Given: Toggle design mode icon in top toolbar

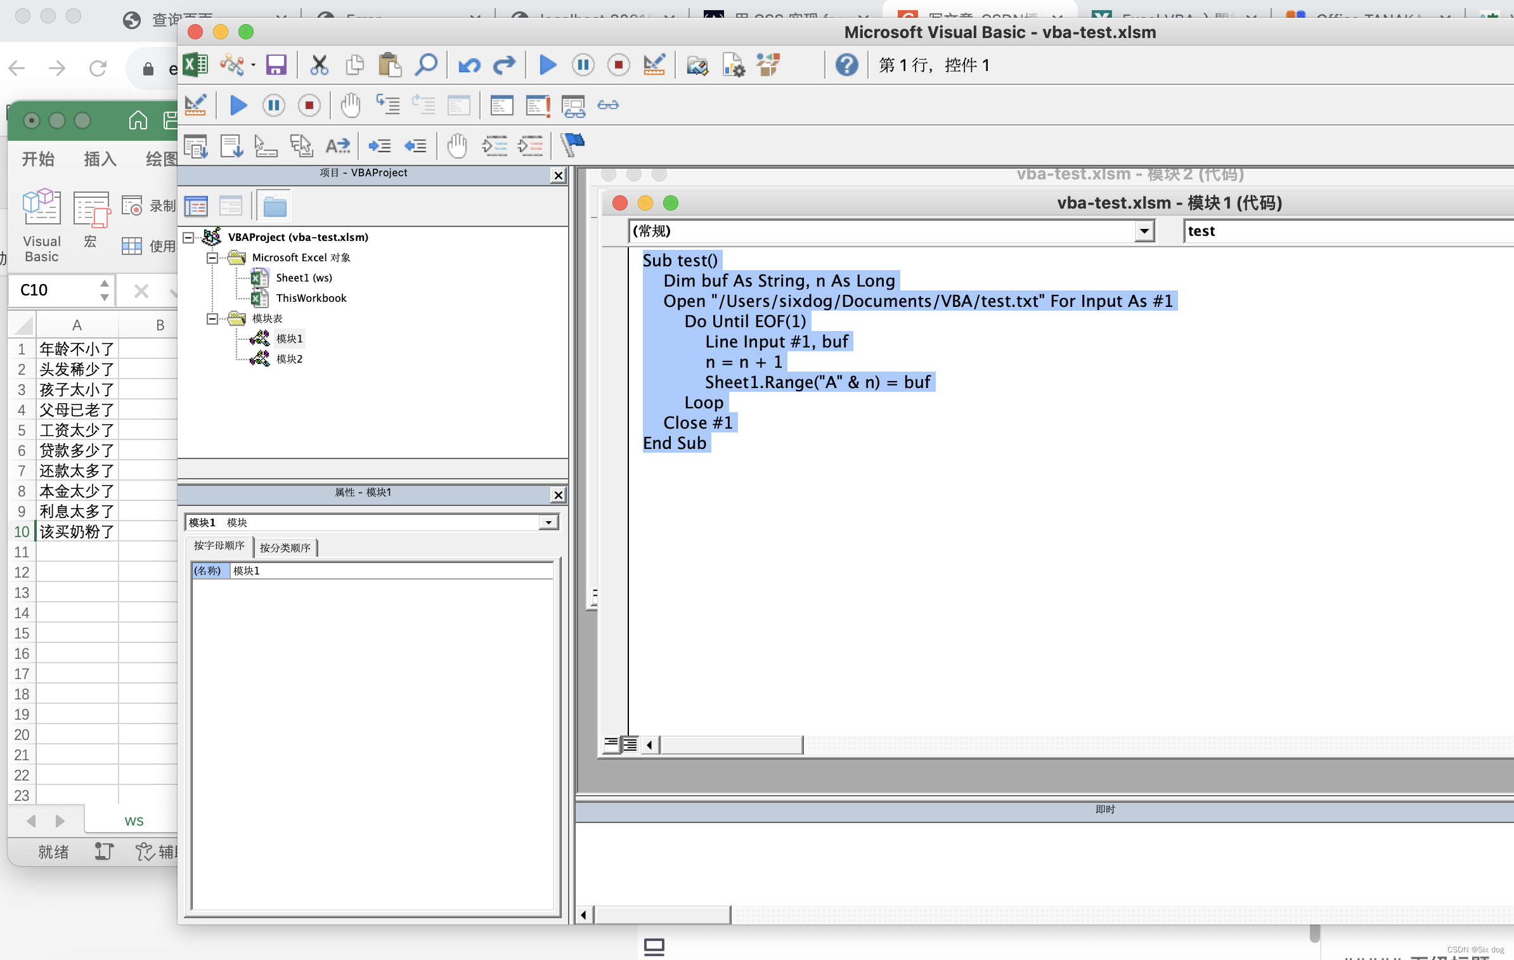Looking at the screenshot, I should point(654,65).
